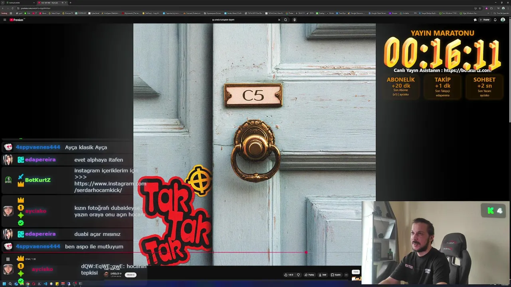Viewport: 511px width, 287px height.
Task: Subscribe to LVBEL C5 with Abone ol
Action: tap(131, 275)
